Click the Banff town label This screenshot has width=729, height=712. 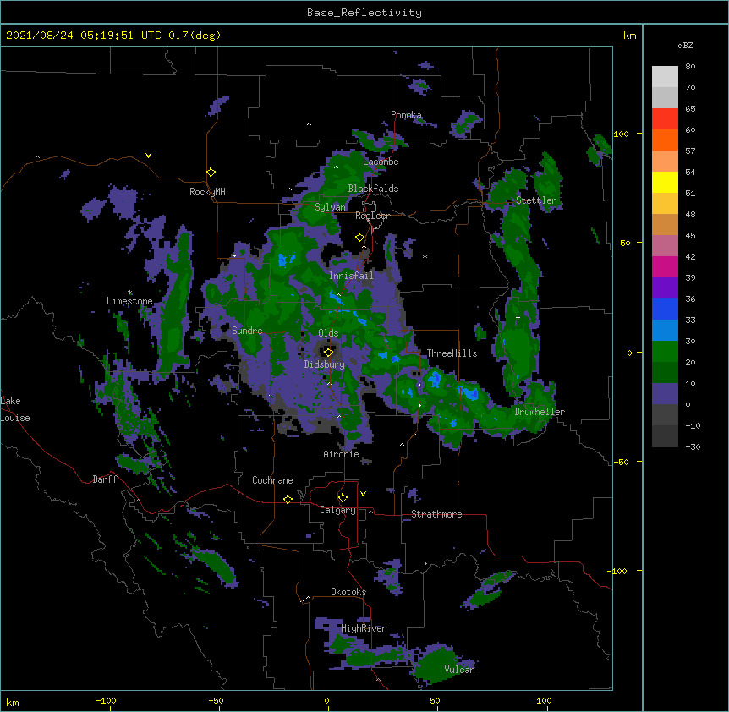[x=105, y=479]
